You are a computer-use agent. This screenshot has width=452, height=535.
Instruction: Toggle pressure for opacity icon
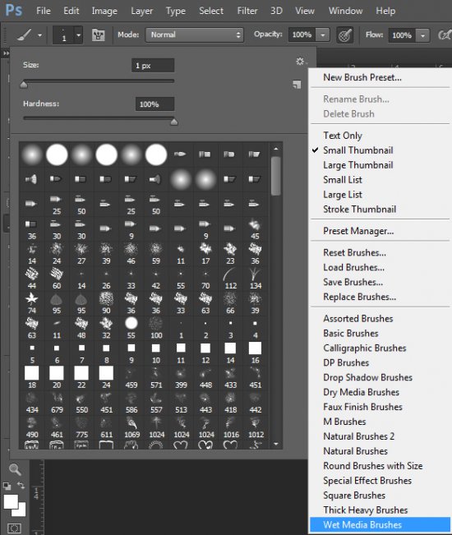344,35
